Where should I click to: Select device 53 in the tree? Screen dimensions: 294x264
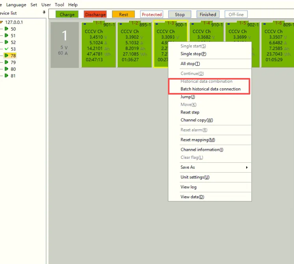click(13, 49)
